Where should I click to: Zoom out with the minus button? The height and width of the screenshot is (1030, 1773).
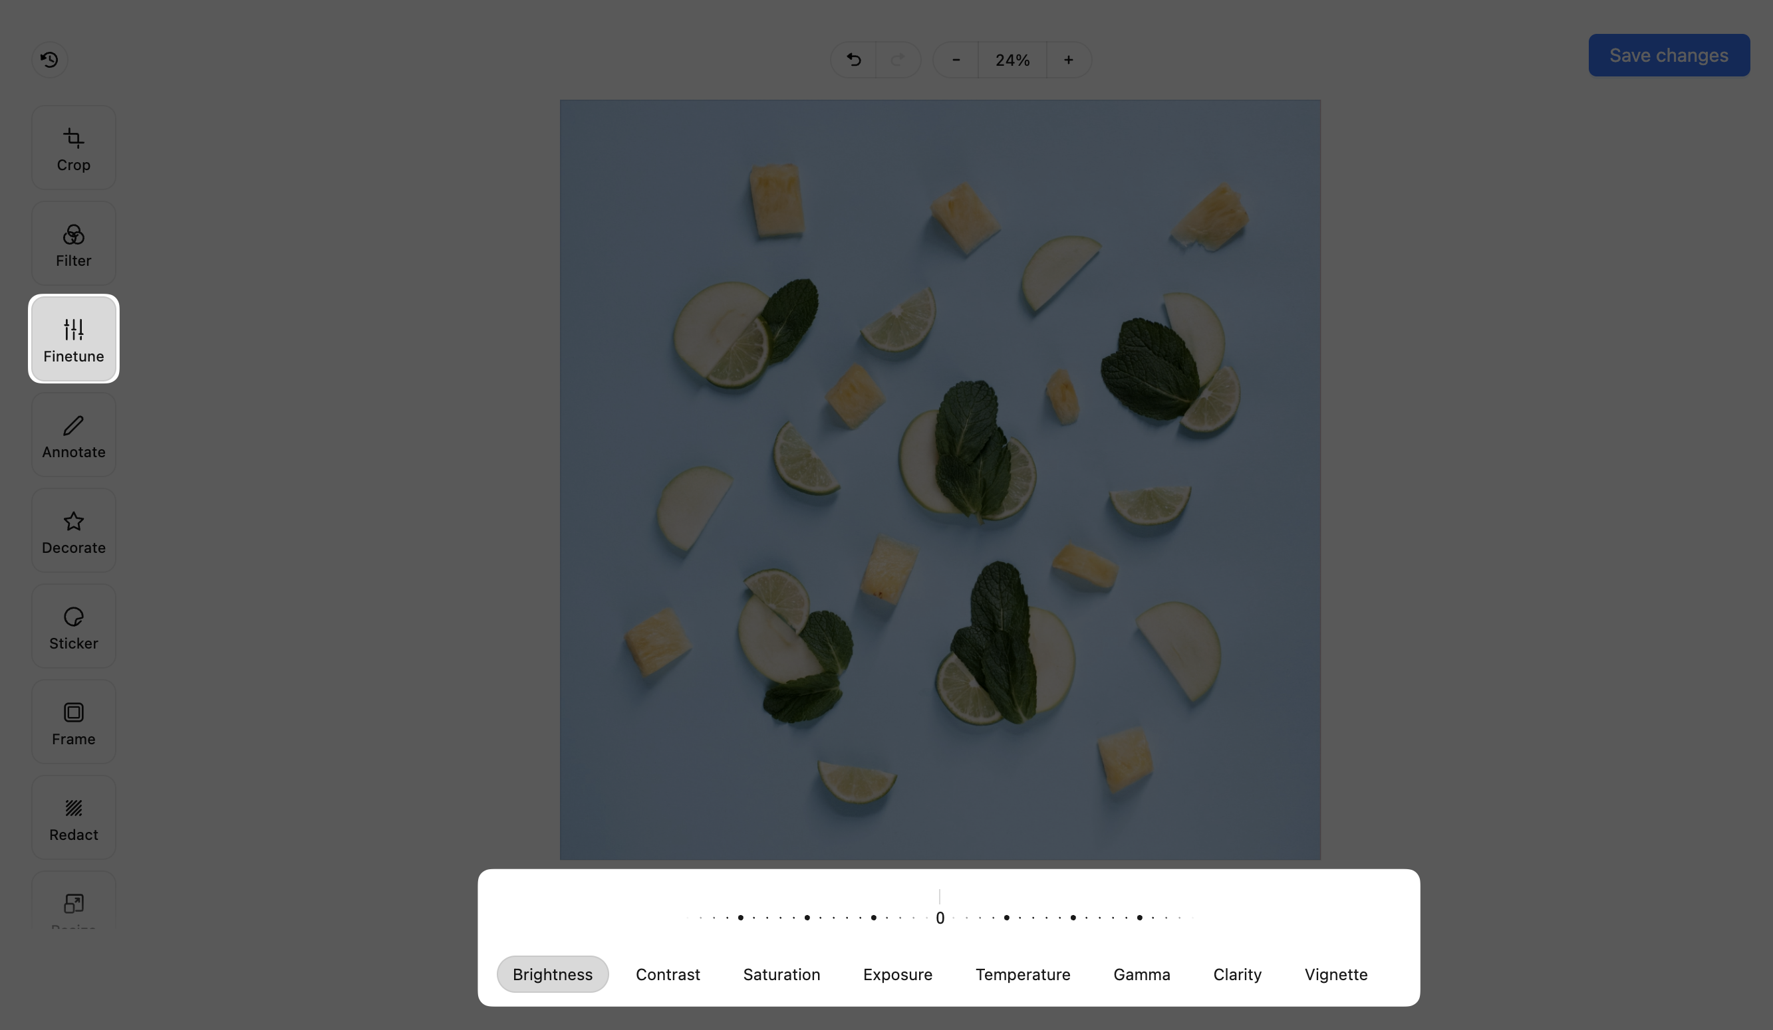pyautogui.click(x=956, y=60)
